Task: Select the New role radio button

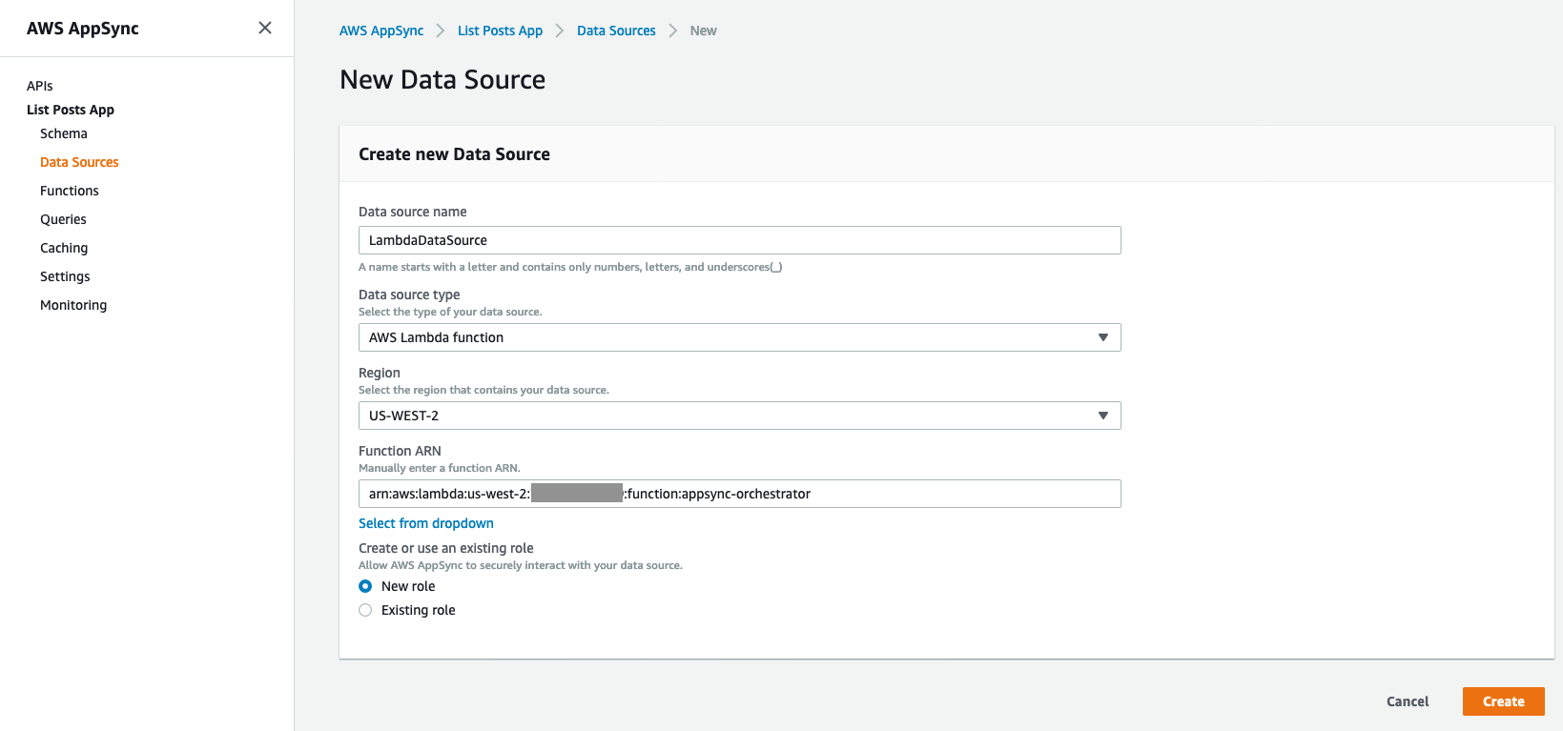Action: [365, 586]
